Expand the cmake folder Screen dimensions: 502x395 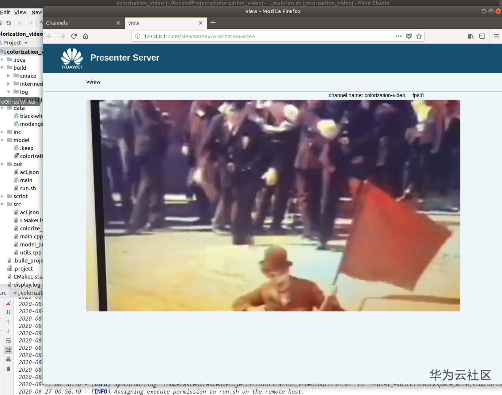9,76
